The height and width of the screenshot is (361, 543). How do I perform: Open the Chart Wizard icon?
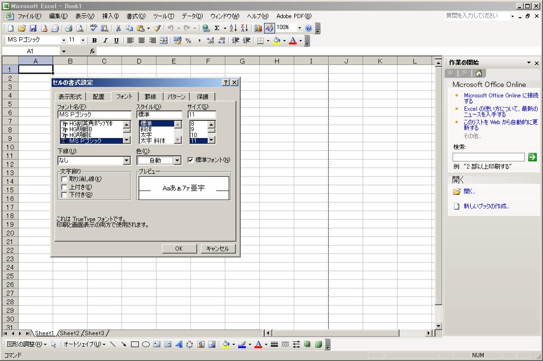click(x=258, y=28)
